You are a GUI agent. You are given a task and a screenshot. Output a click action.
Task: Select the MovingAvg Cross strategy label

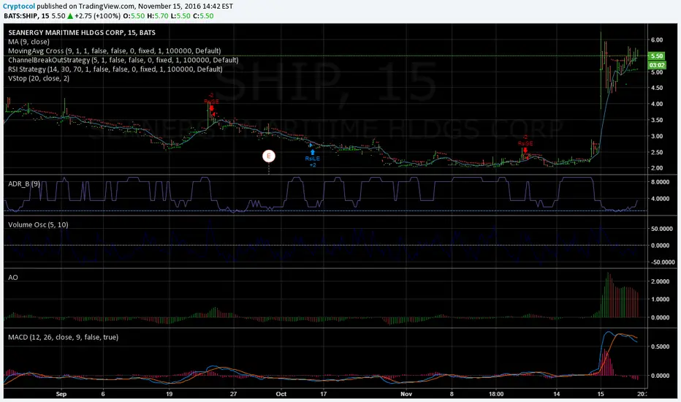coord(114,51)
